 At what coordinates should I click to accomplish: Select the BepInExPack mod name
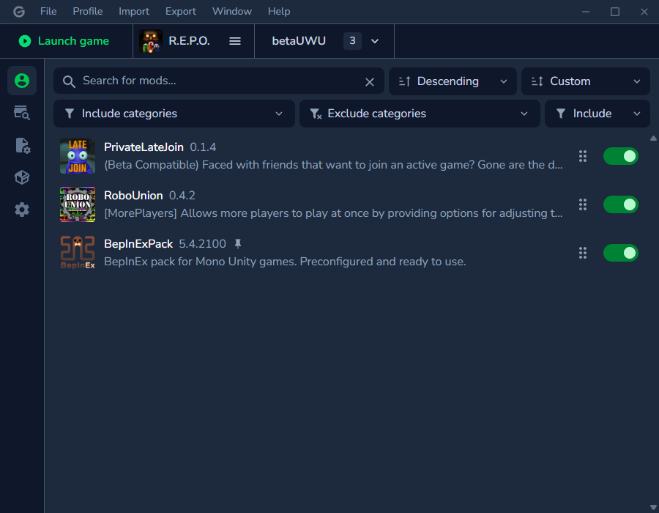tap(138, 243)
